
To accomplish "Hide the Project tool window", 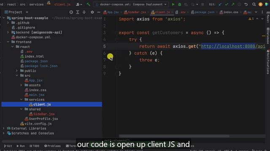I will pyautogui.click(x=99, y=12).
